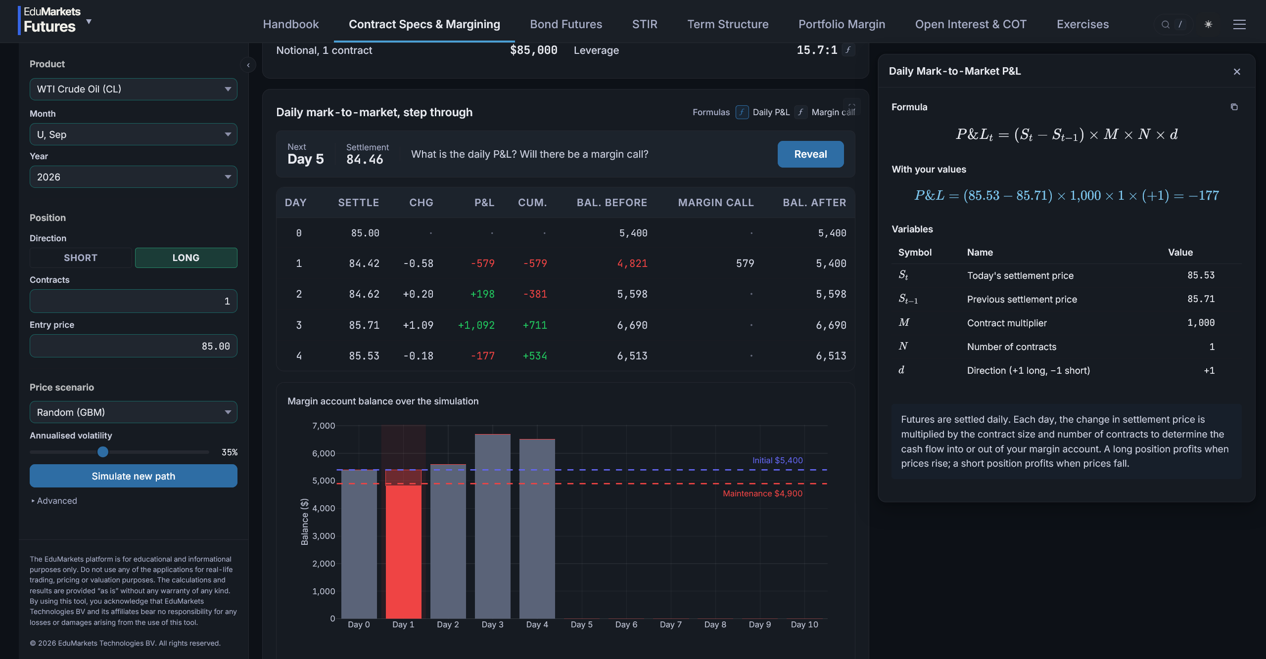Screen dimensions: 1266x659
Task: Click the Day 3 P&L value +1,092
Action: click(x=476, y=325)
